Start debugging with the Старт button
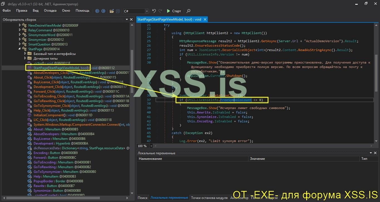This screenshot has height=202, width=380. (174, 11)
